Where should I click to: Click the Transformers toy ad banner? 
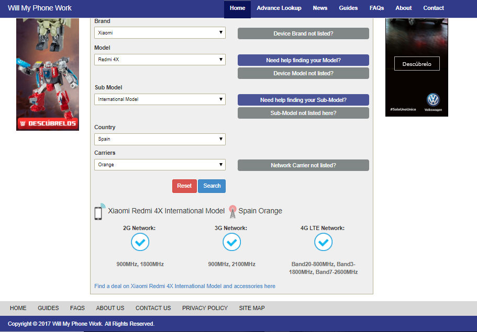coord(48,73)
